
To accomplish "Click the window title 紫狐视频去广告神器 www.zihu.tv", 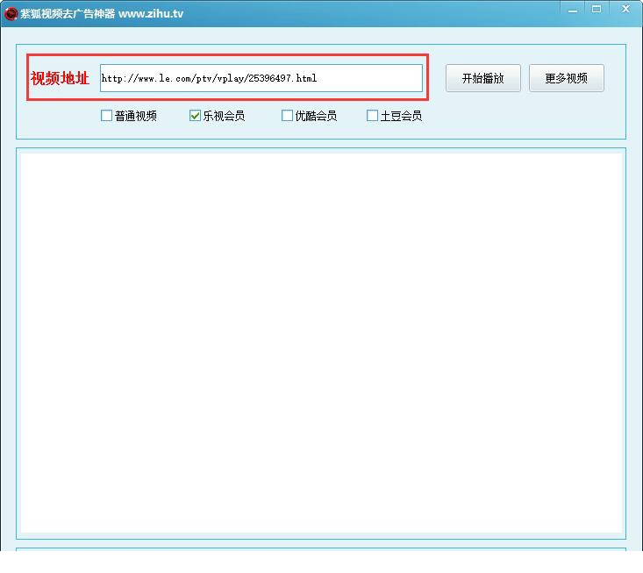I will tap(102, 13).
